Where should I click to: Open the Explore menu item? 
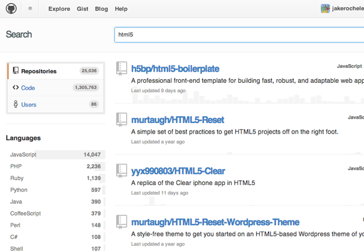point(59,9)
